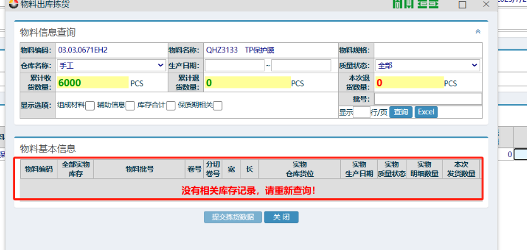Screen dimensions: 527x250
Task: Toggle the 保质期相关 checkbox
Action: coord(218,106)
